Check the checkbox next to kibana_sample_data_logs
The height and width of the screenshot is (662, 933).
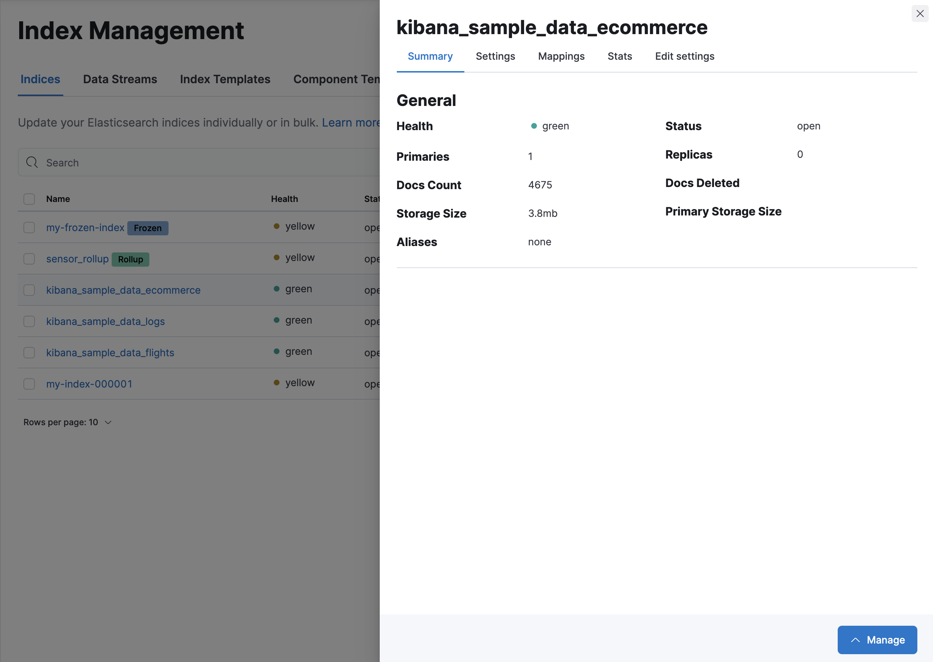pyautogui.click(x=29, y=321)
